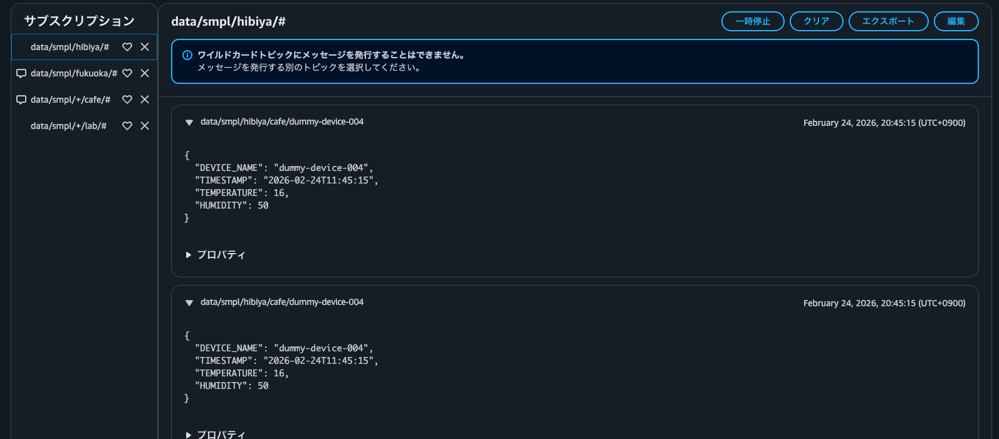This screenshot has height=439, width=999.
Task: Switch to data/smpl/fukuoka/# subscription topic
Action: [73, 73]
